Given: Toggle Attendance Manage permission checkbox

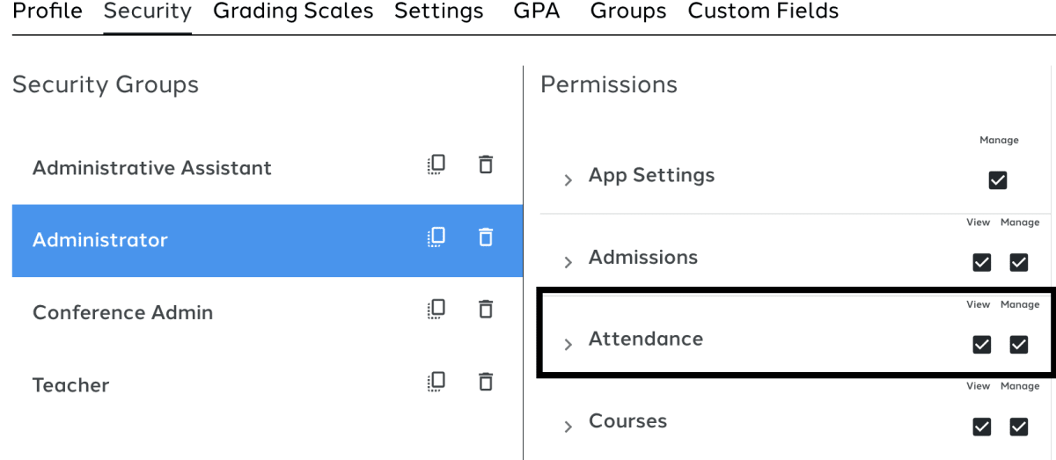Looking at the screenshot, I should click(x=1019, y=345).
